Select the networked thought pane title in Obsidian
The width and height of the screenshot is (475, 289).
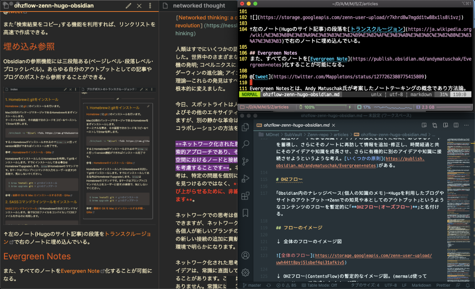[x=199, y=6]
